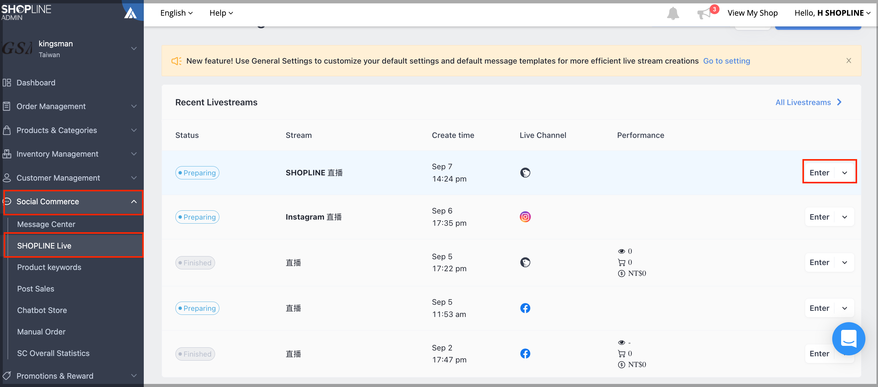The height and width of the screenshot is (387, 878).
Task: Click Finished status badge of Sep 5 17:22
Action: pyautogui.click(x=195, y=263)
